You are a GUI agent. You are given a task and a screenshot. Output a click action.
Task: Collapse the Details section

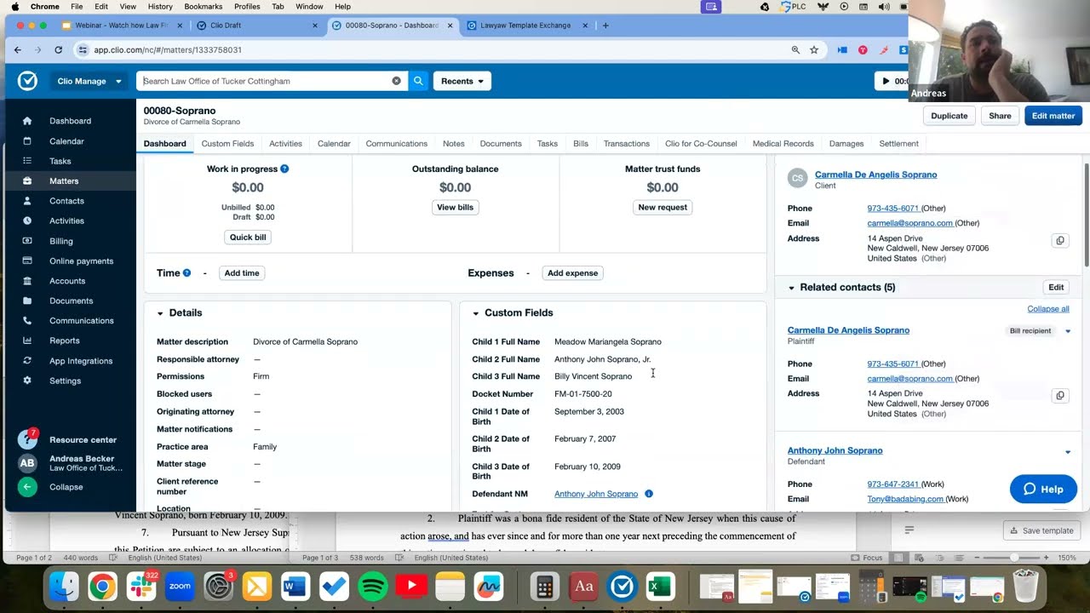160,313
